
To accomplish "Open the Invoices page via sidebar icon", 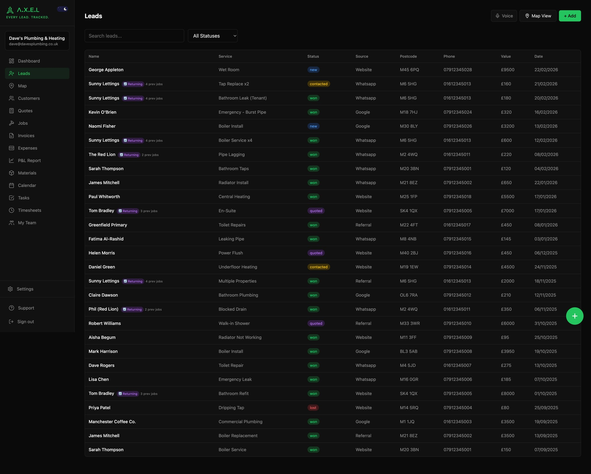I will 11,135.
